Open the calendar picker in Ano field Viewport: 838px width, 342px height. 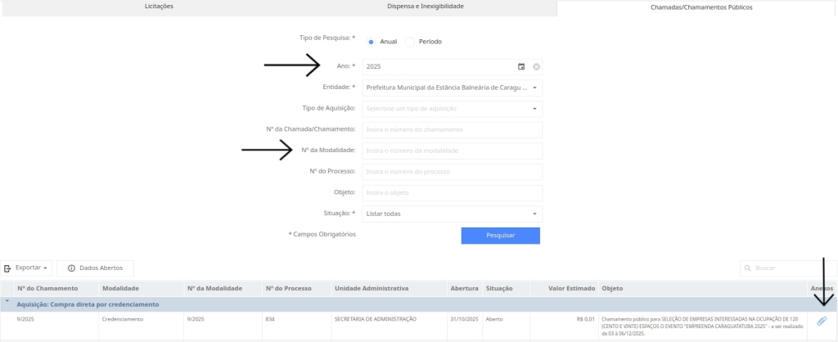click(x=521, y=66)
